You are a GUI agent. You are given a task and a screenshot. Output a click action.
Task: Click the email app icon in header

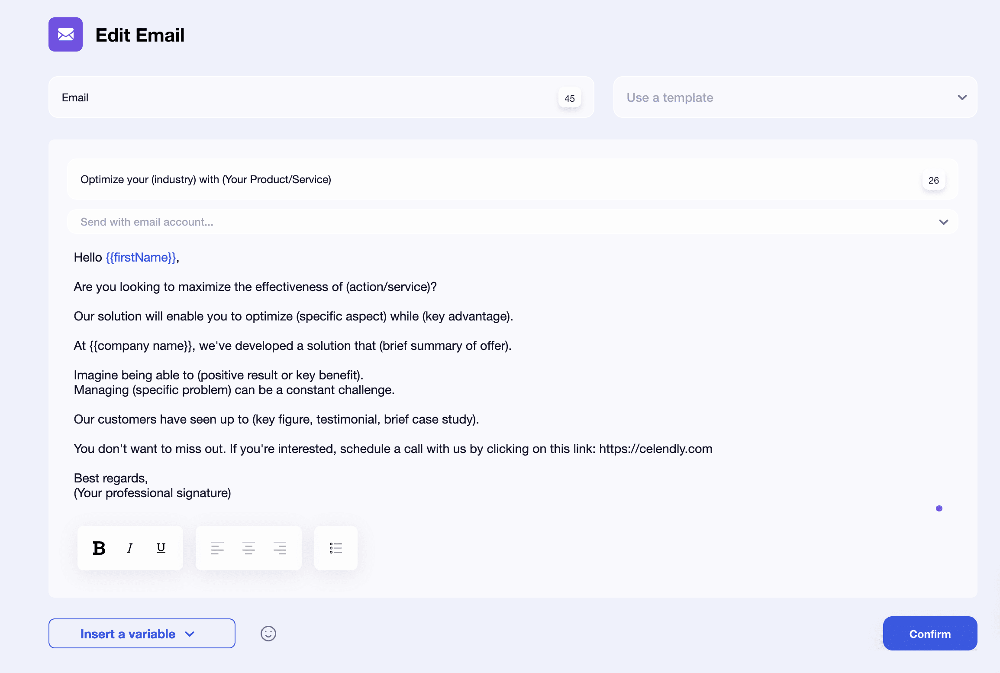[x=66, y=35]
